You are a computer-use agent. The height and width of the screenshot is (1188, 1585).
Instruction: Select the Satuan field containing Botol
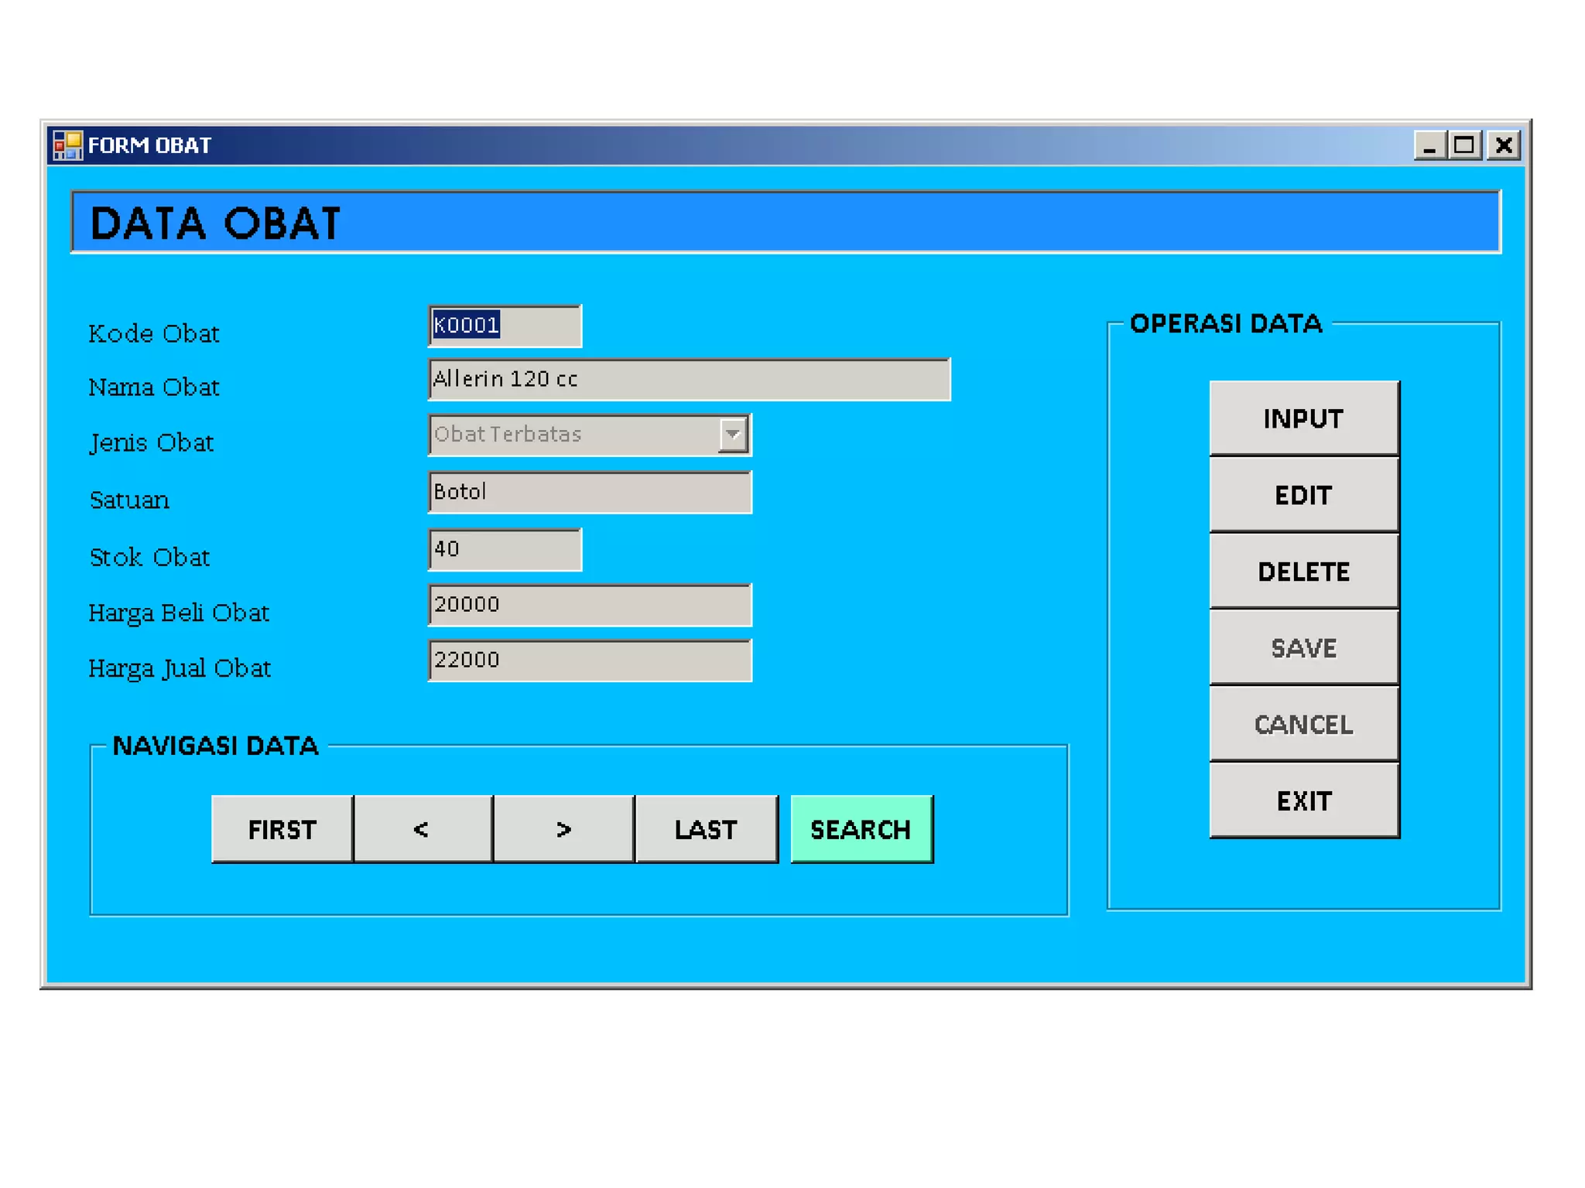pos(590,492)
